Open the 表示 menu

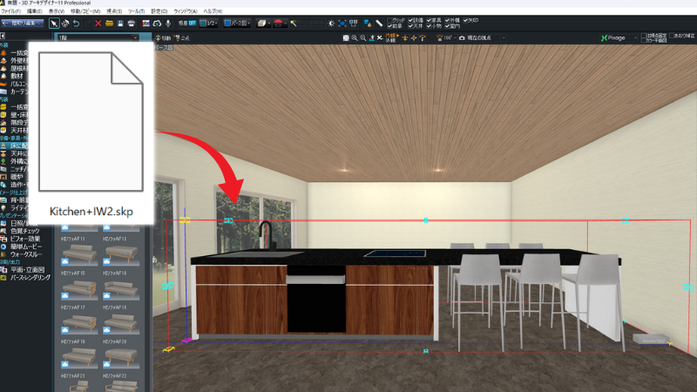pyautogui.click(x=56, y=11)
